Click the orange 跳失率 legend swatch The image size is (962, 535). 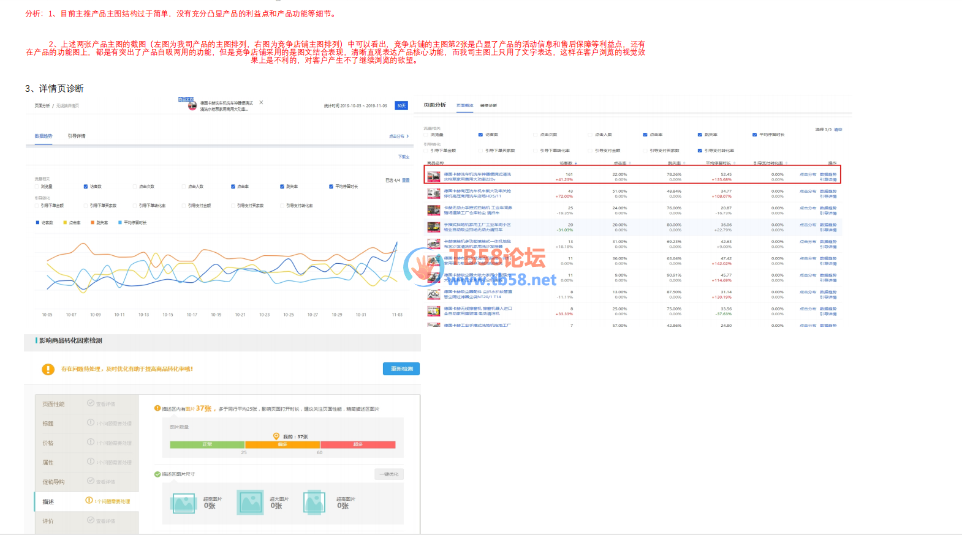tap(93, 223)
